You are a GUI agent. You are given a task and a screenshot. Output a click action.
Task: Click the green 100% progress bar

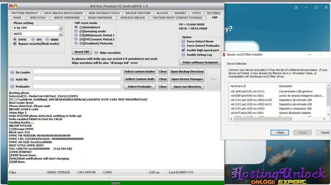[116, 183]
